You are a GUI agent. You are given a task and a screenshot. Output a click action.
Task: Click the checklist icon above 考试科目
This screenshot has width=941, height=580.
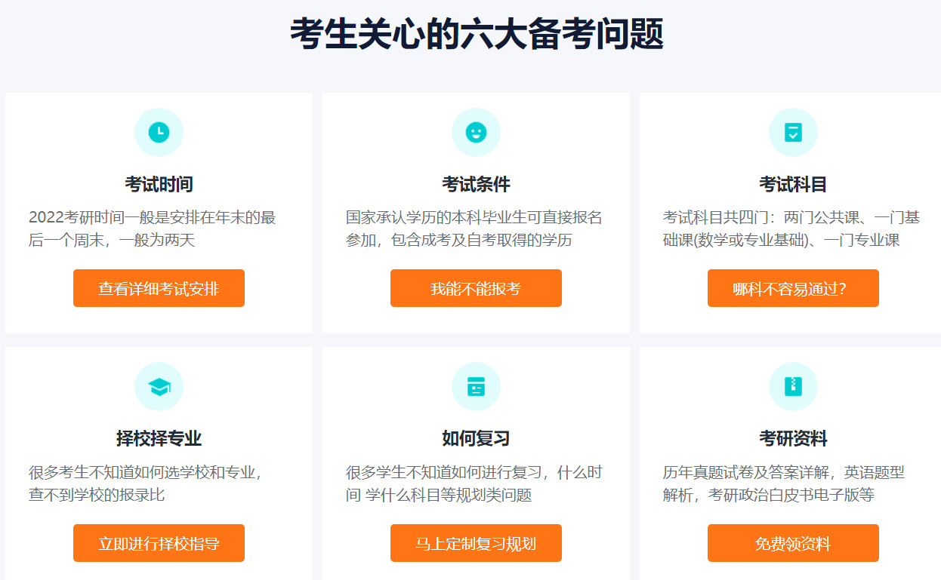click(793, 131)
